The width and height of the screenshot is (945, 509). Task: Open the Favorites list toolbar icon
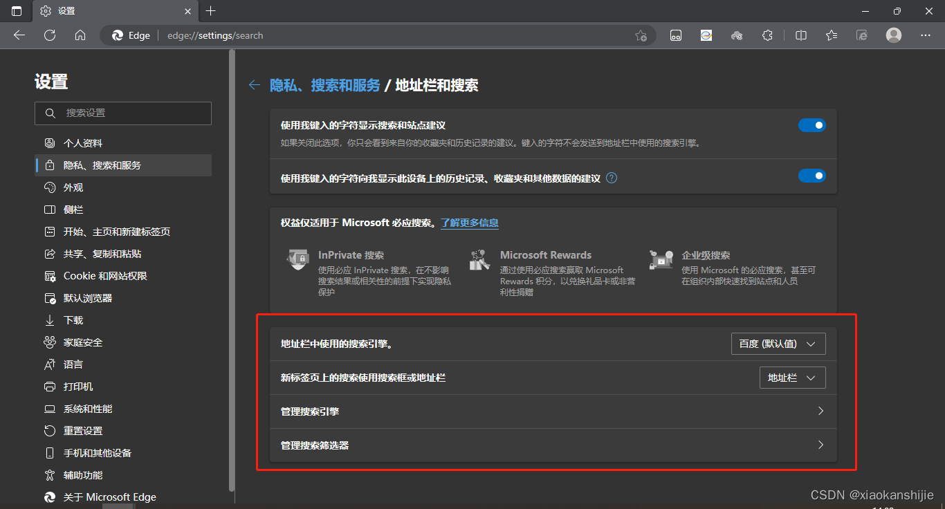coord(832,35)
